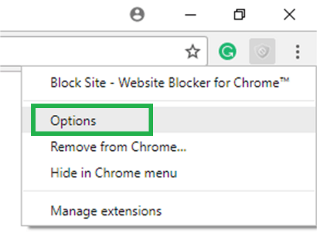Click the Chrome profile avatar icon

[x=138, y=15]
